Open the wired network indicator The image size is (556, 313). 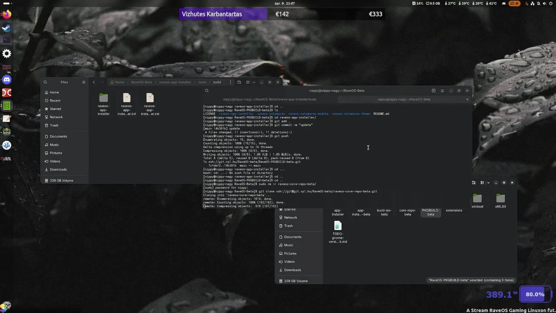coord(533,3)
